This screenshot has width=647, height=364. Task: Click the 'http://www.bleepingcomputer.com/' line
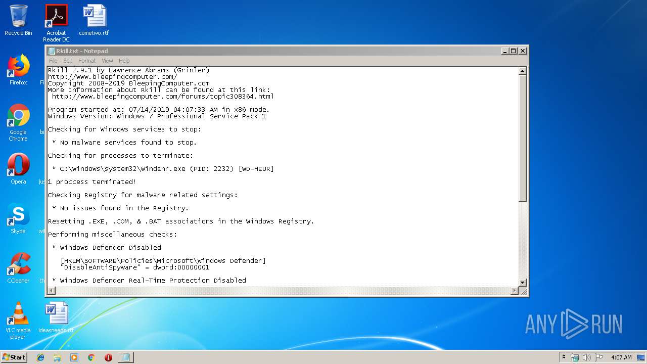click(x=112, y=77)
